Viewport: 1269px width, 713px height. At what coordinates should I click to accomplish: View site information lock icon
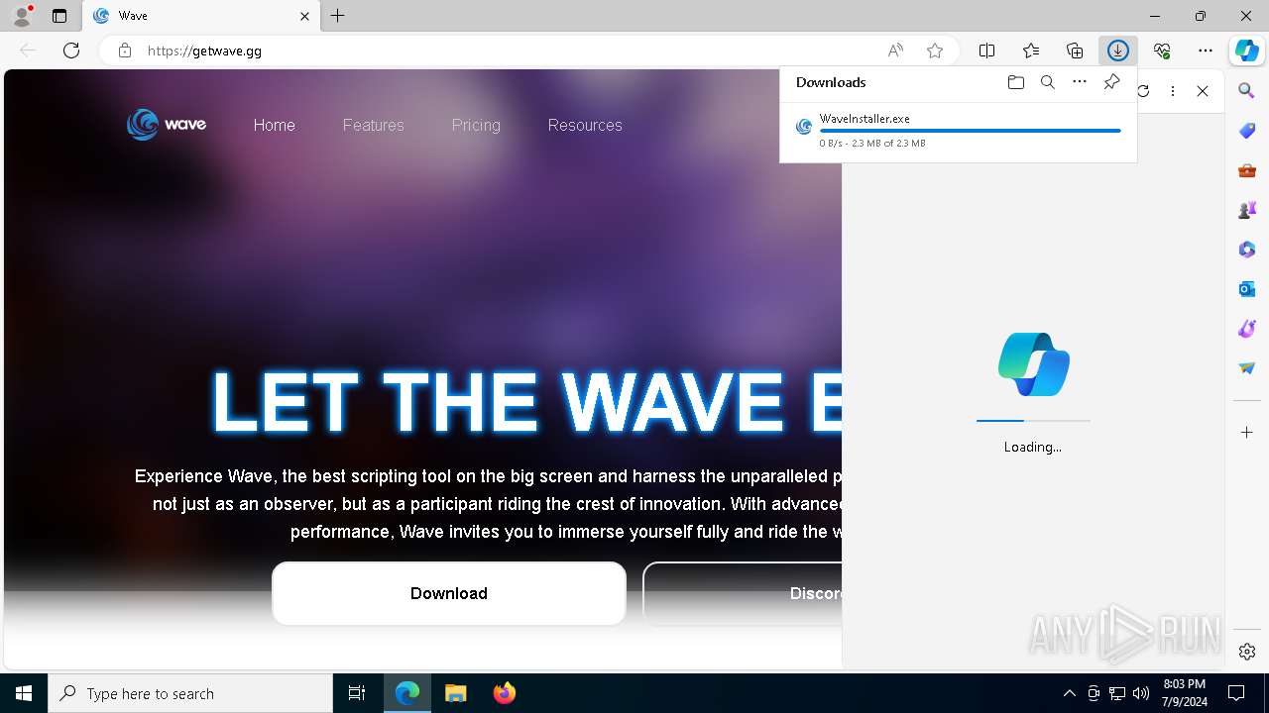click(124, 51)
